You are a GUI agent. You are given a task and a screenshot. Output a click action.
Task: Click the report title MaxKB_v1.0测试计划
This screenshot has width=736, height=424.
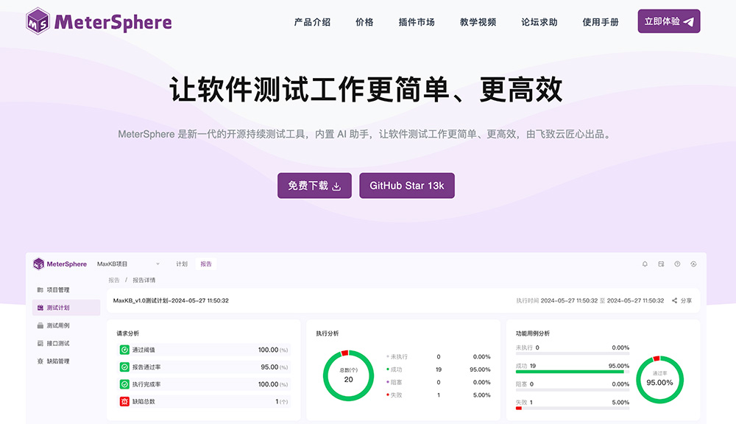coord(171,300)
